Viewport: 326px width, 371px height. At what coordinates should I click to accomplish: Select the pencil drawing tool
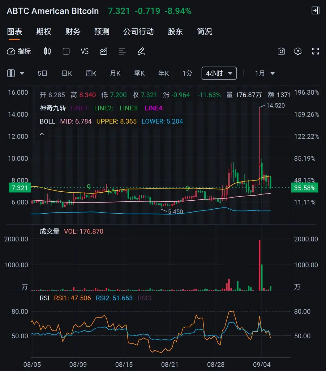(x=141, y=51)
